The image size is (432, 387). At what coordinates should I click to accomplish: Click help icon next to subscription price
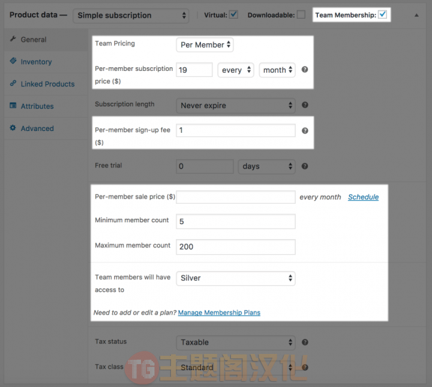tap(305, 70)
